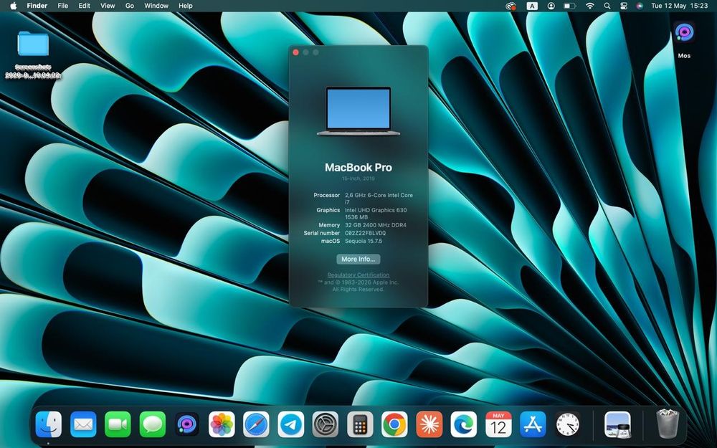Open Spotlight search in the menu bar
This screenshot has height=448, width=717.
607,6
